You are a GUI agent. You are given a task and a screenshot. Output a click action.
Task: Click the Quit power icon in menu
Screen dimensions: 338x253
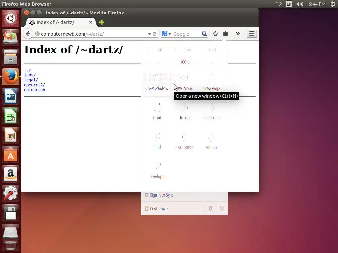(222, 208)
